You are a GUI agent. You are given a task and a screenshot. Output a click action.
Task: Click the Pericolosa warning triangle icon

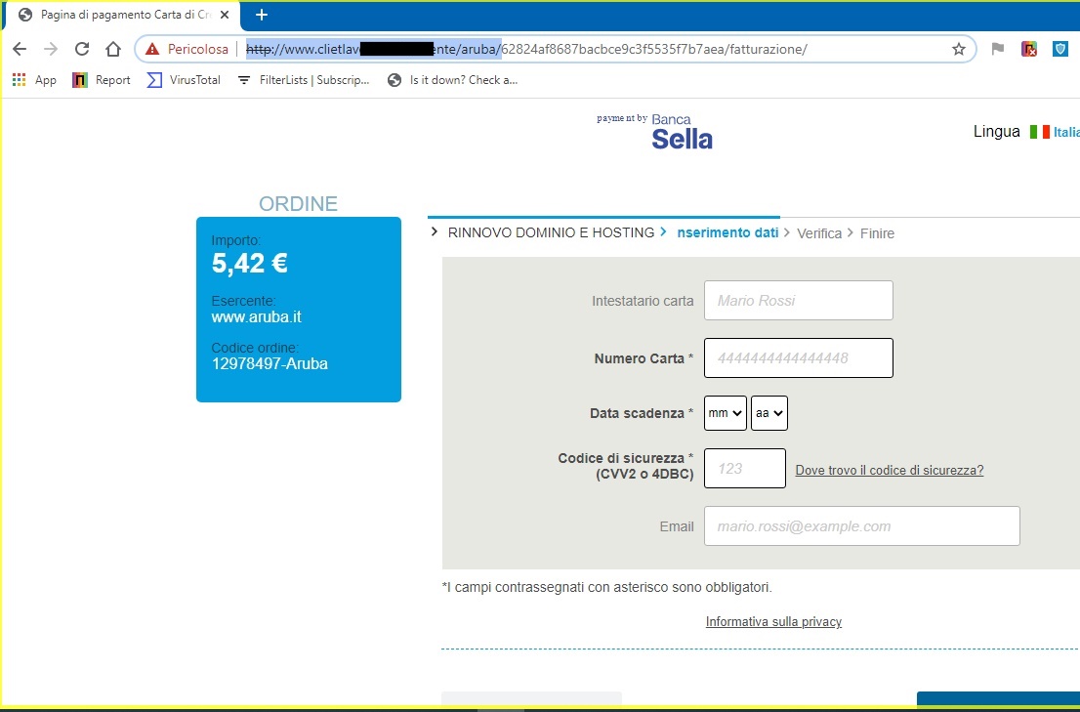coord(152,49)
